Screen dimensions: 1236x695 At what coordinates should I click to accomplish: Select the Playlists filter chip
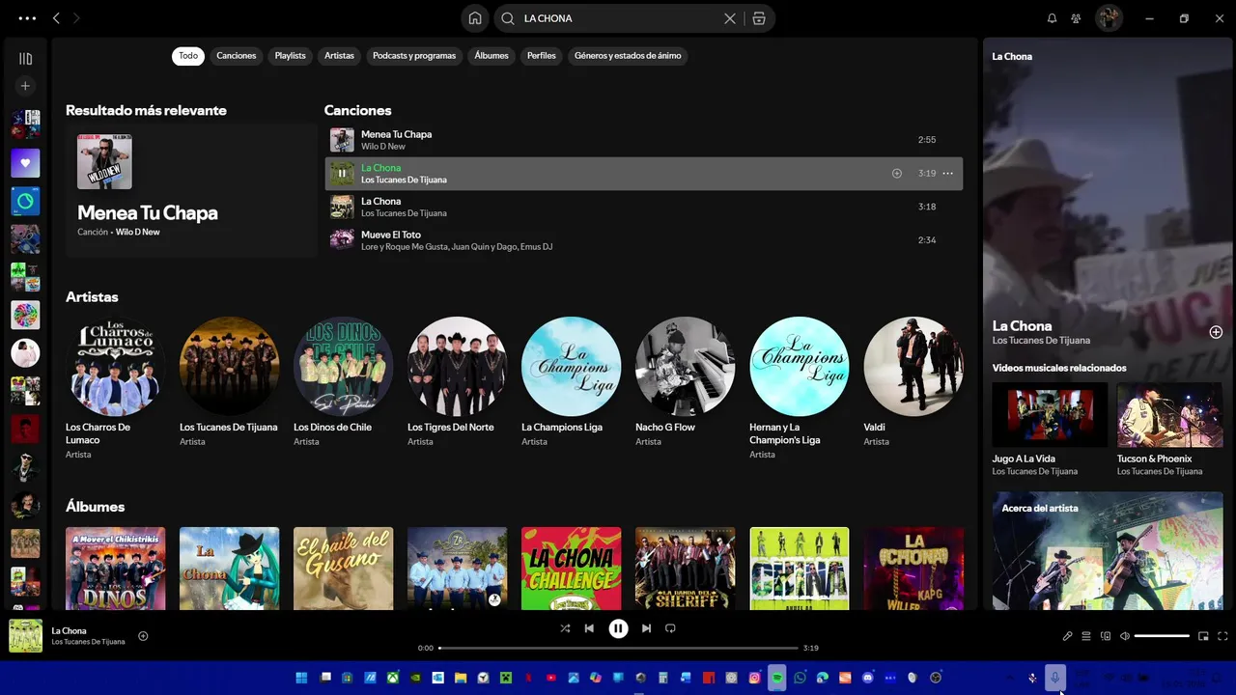[290, 56]
